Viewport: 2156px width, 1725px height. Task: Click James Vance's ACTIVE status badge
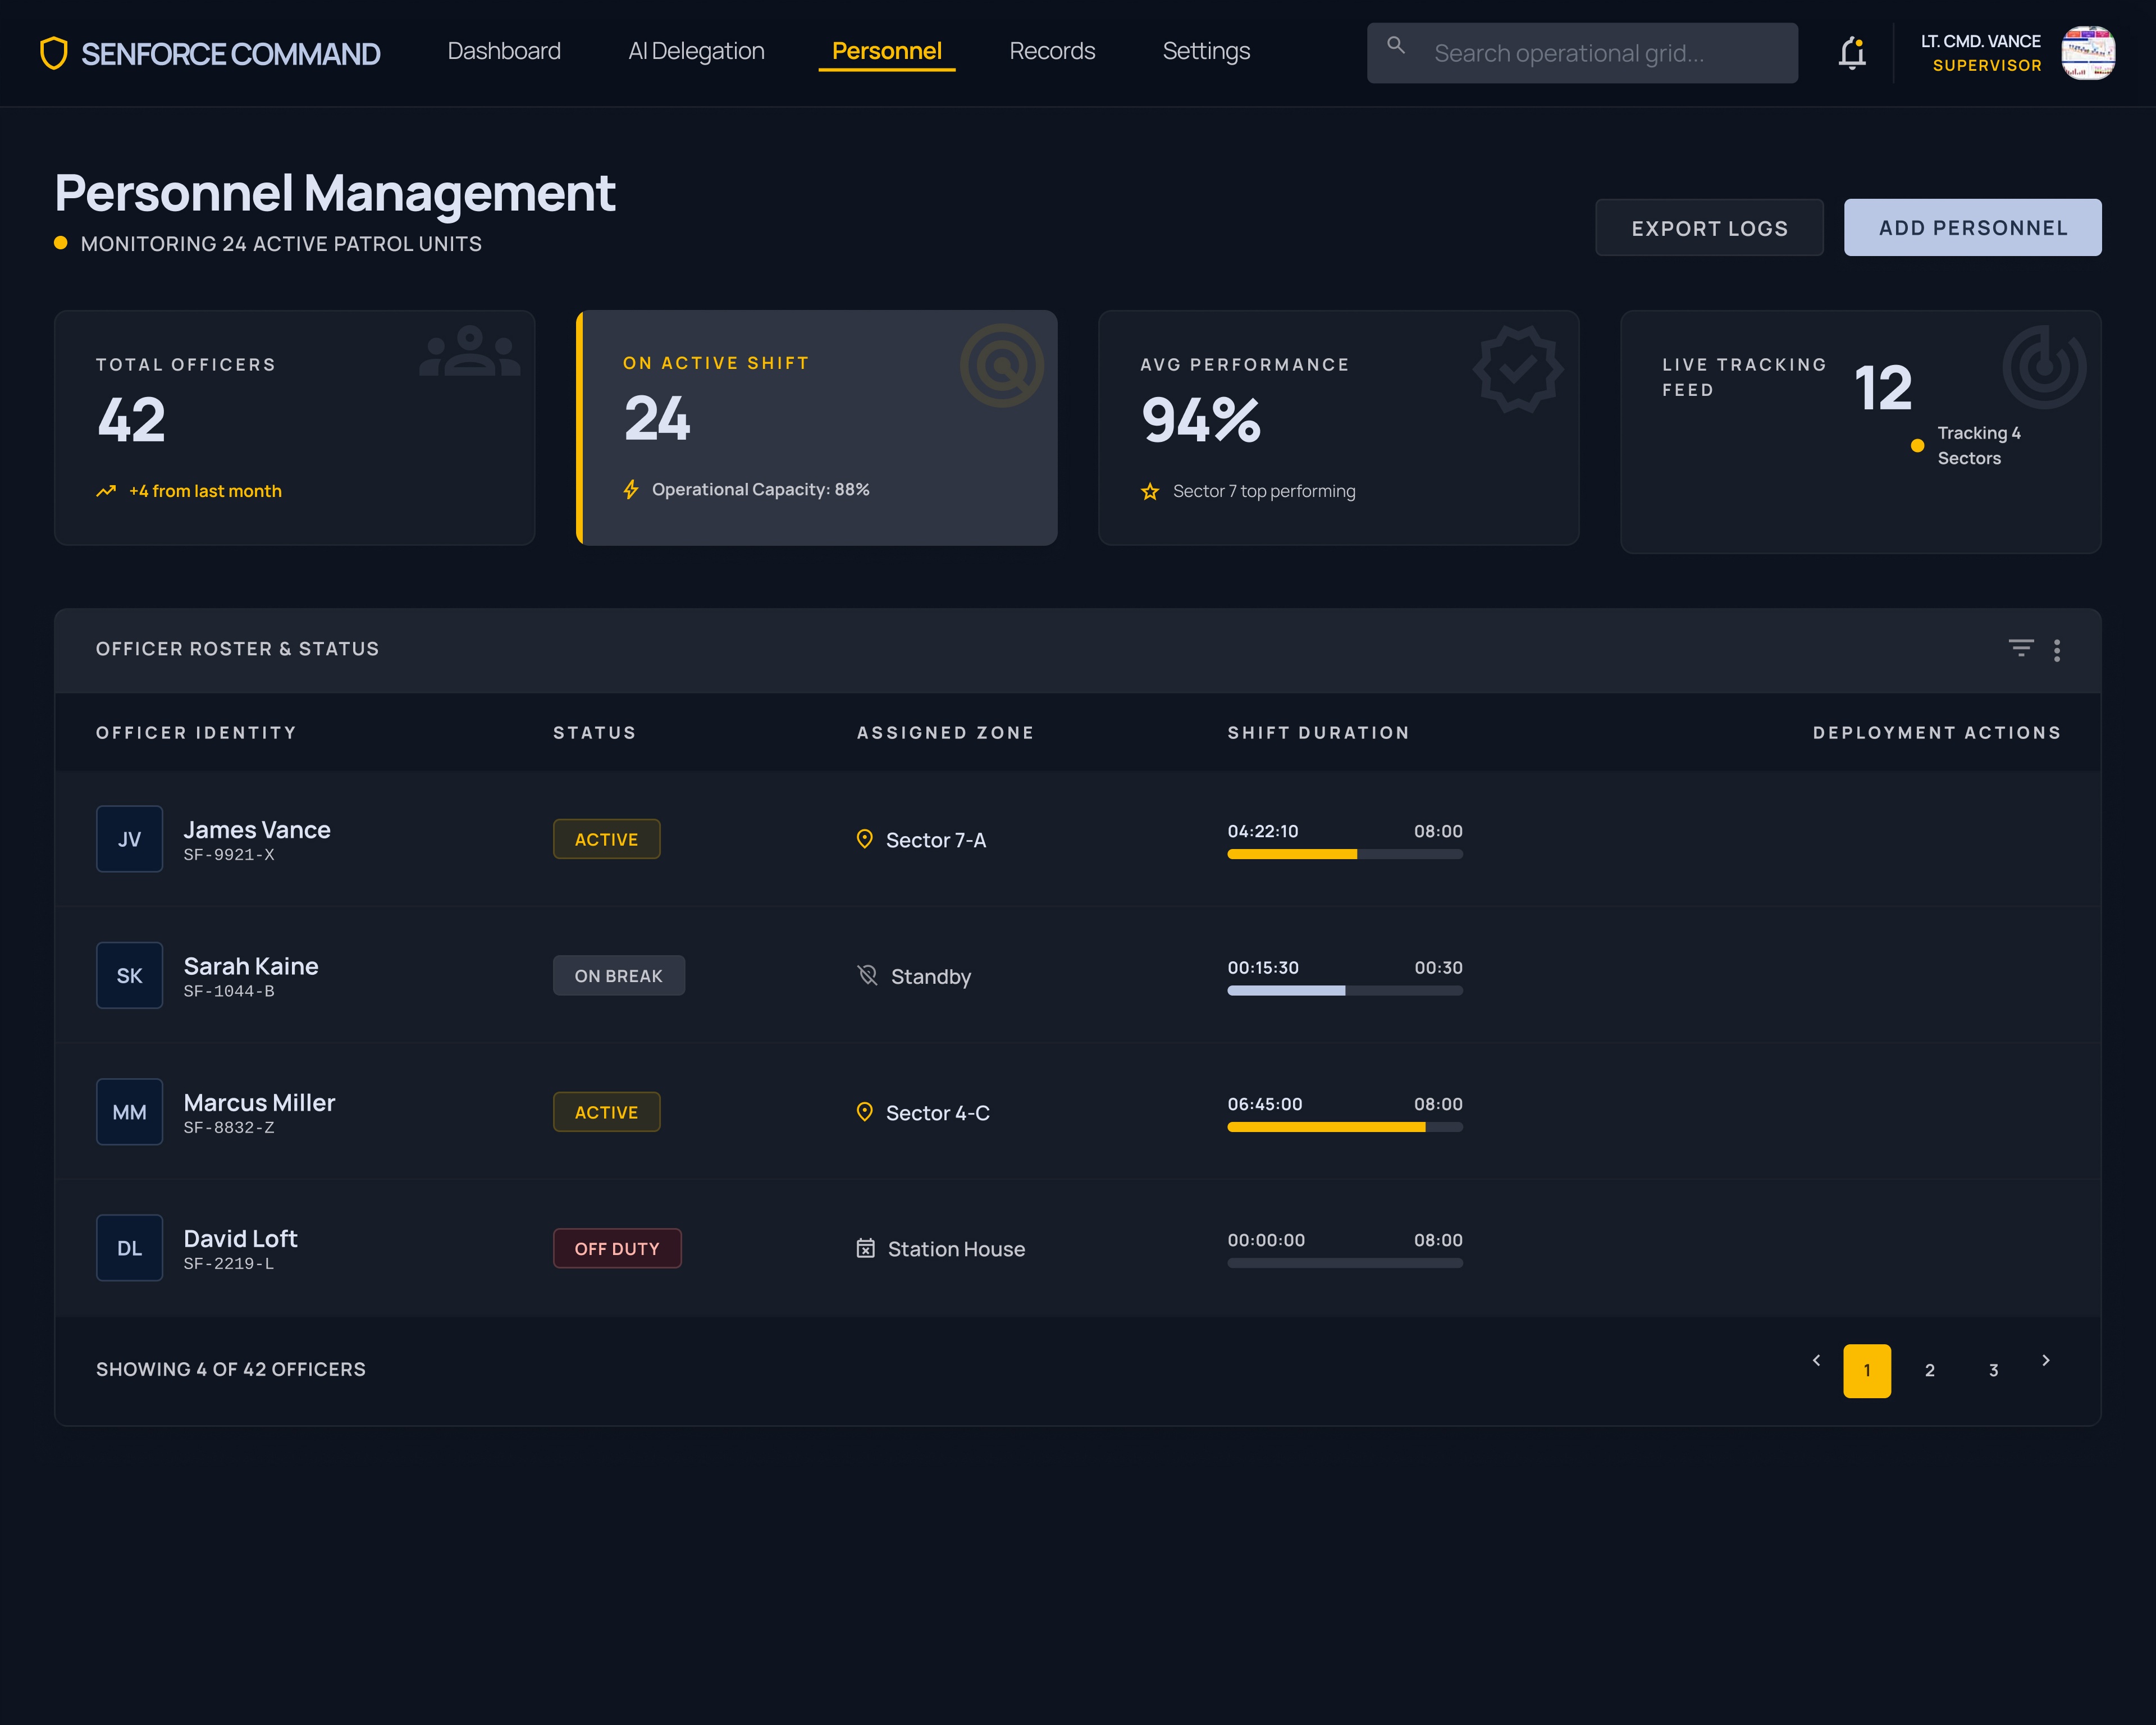point(606,839)
